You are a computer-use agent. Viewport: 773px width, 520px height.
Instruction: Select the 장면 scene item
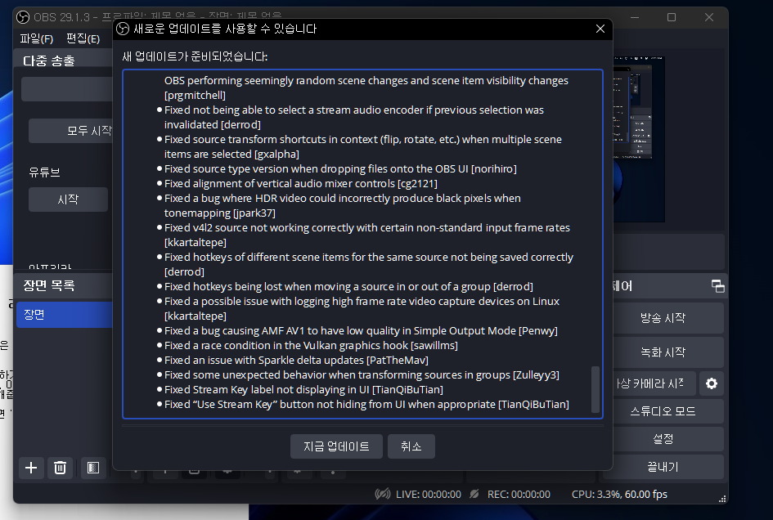(65, 315)
